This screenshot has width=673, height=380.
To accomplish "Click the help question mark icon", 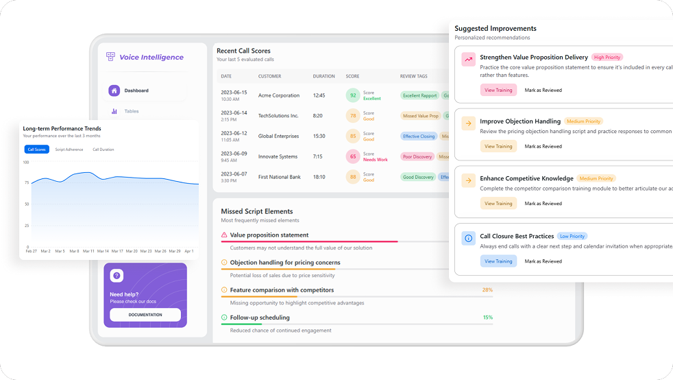I will [x=117, y=276].
